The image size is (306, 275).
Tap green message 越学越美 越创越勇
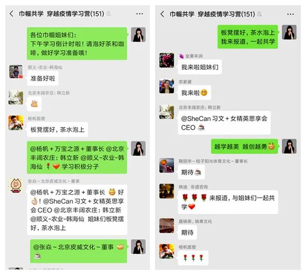(244, 146)
